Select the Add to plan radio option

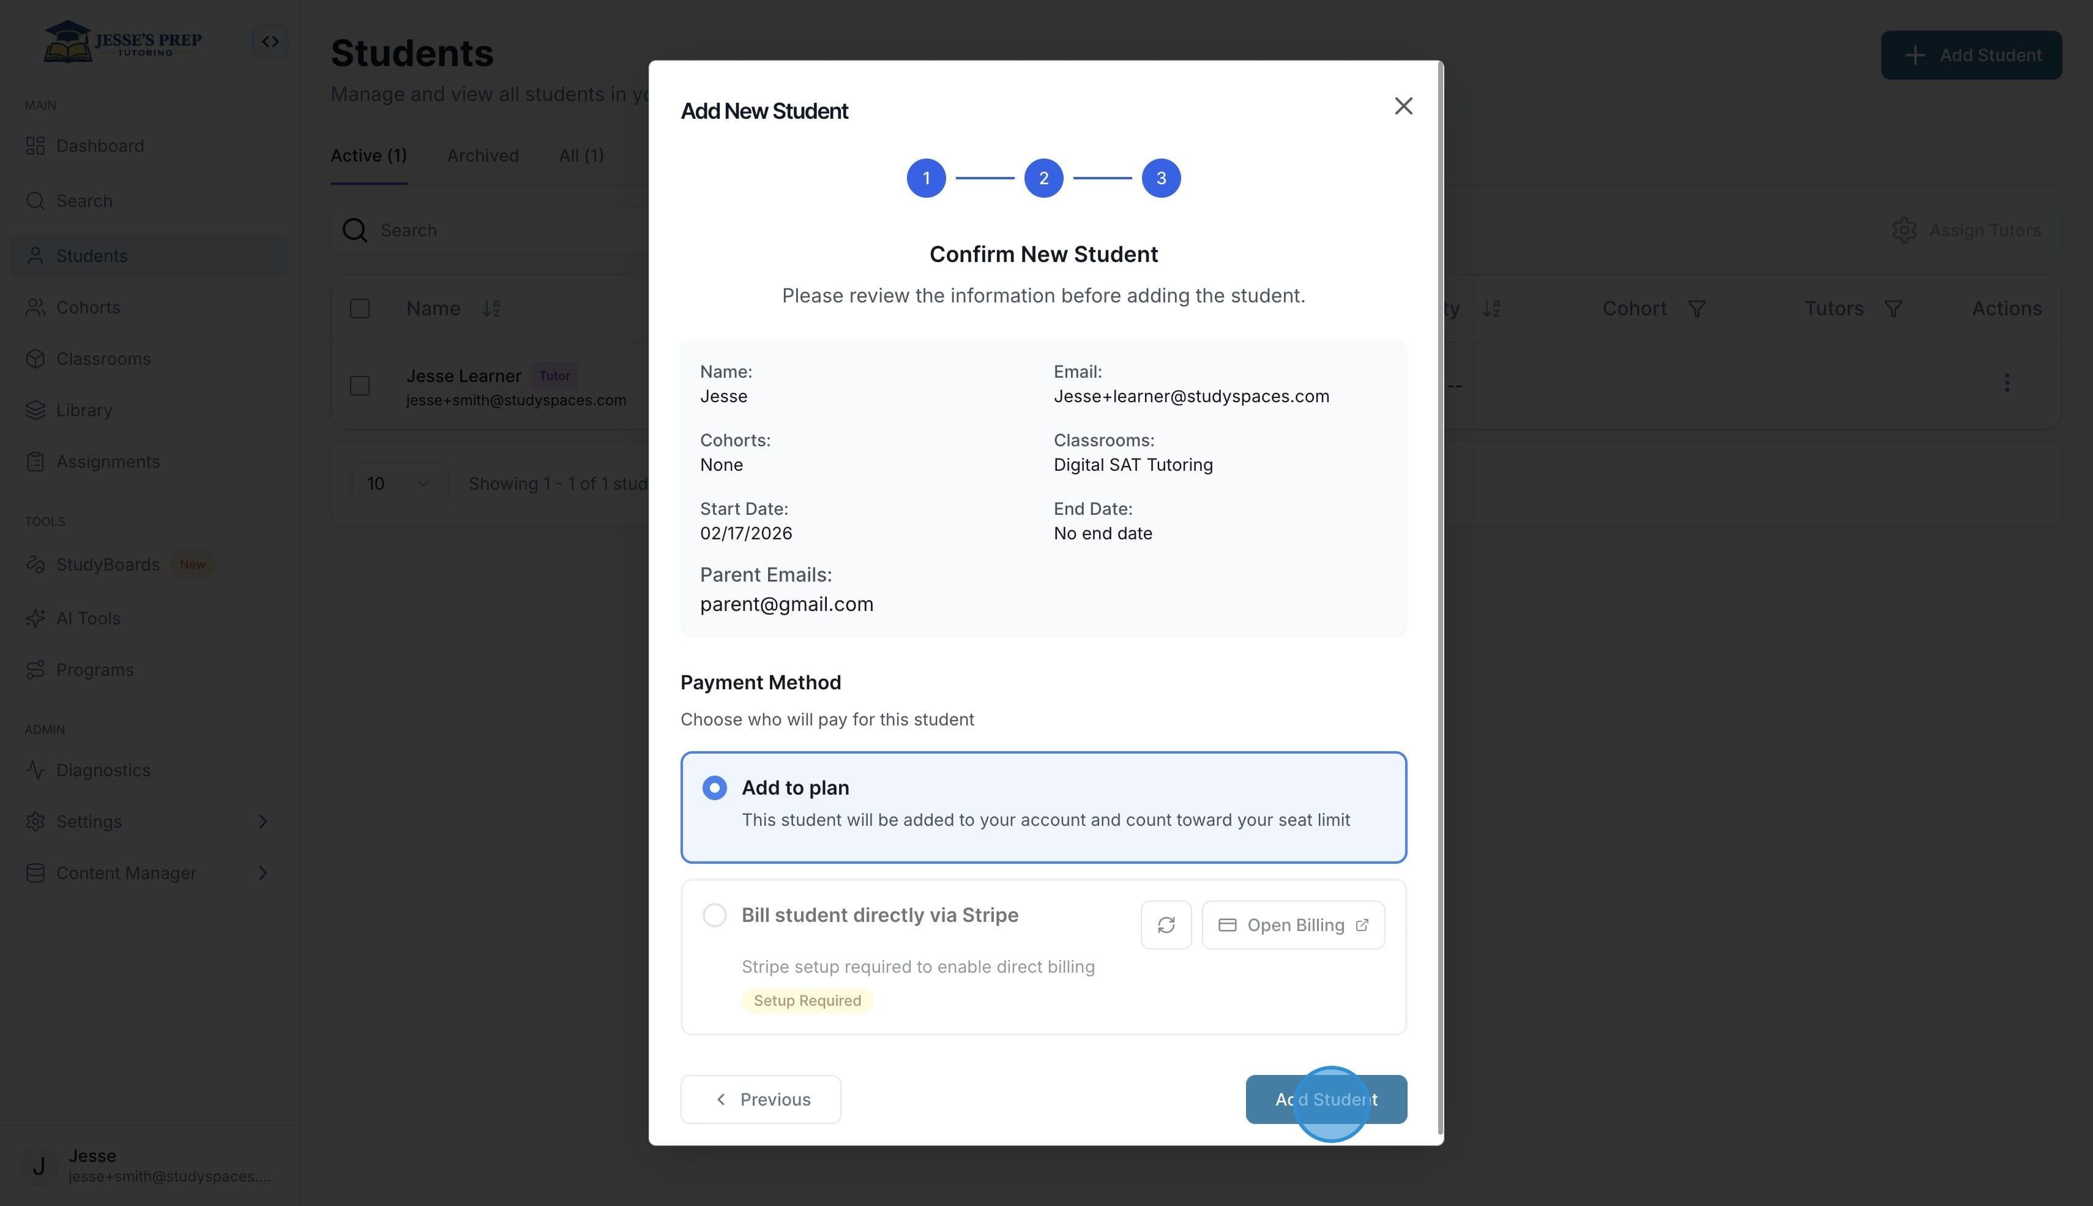click(x=715, y=788)
